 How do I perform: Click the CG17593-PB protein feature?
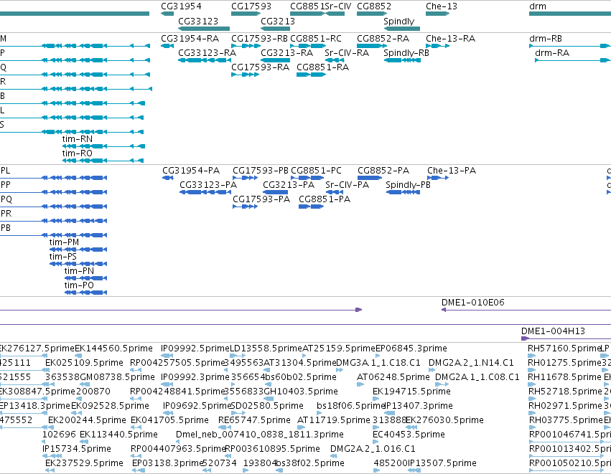pos(245,178)
